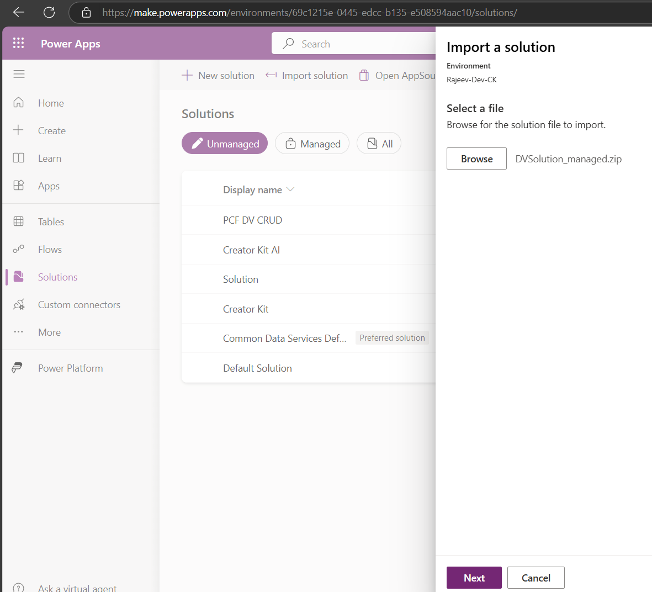Collapse the left navigation hamburger menu
This screenshot has width=652, height=592.
point(19,74)
